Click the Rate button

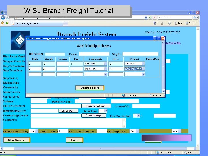coord(75,140)
